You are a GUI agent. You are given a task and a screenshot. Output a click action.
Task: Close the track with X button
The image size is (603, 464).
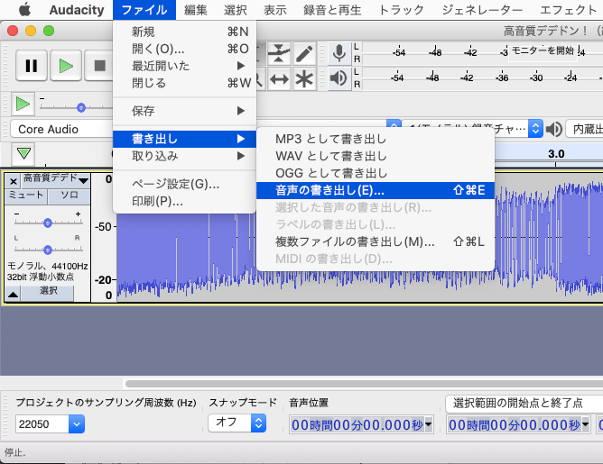13,181
